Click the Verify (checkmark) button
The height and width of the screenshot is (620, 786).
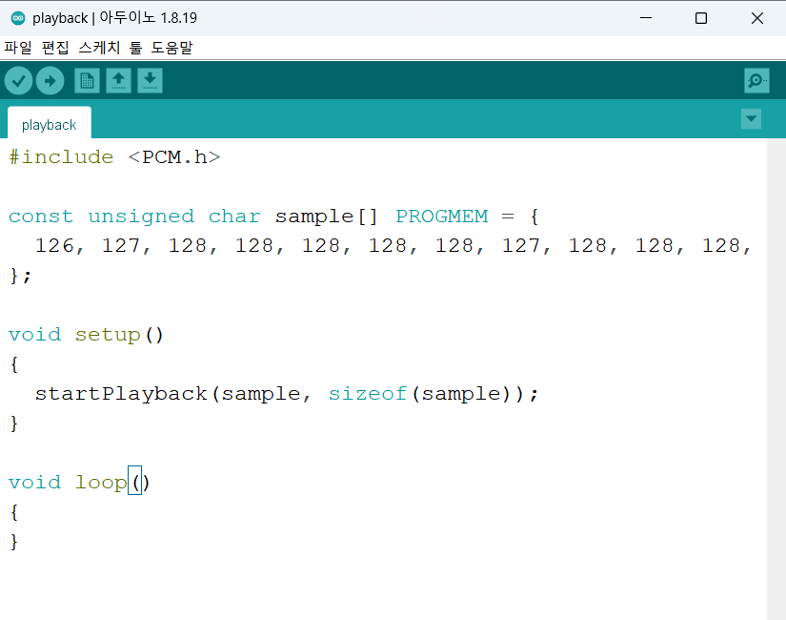(18, 81)
